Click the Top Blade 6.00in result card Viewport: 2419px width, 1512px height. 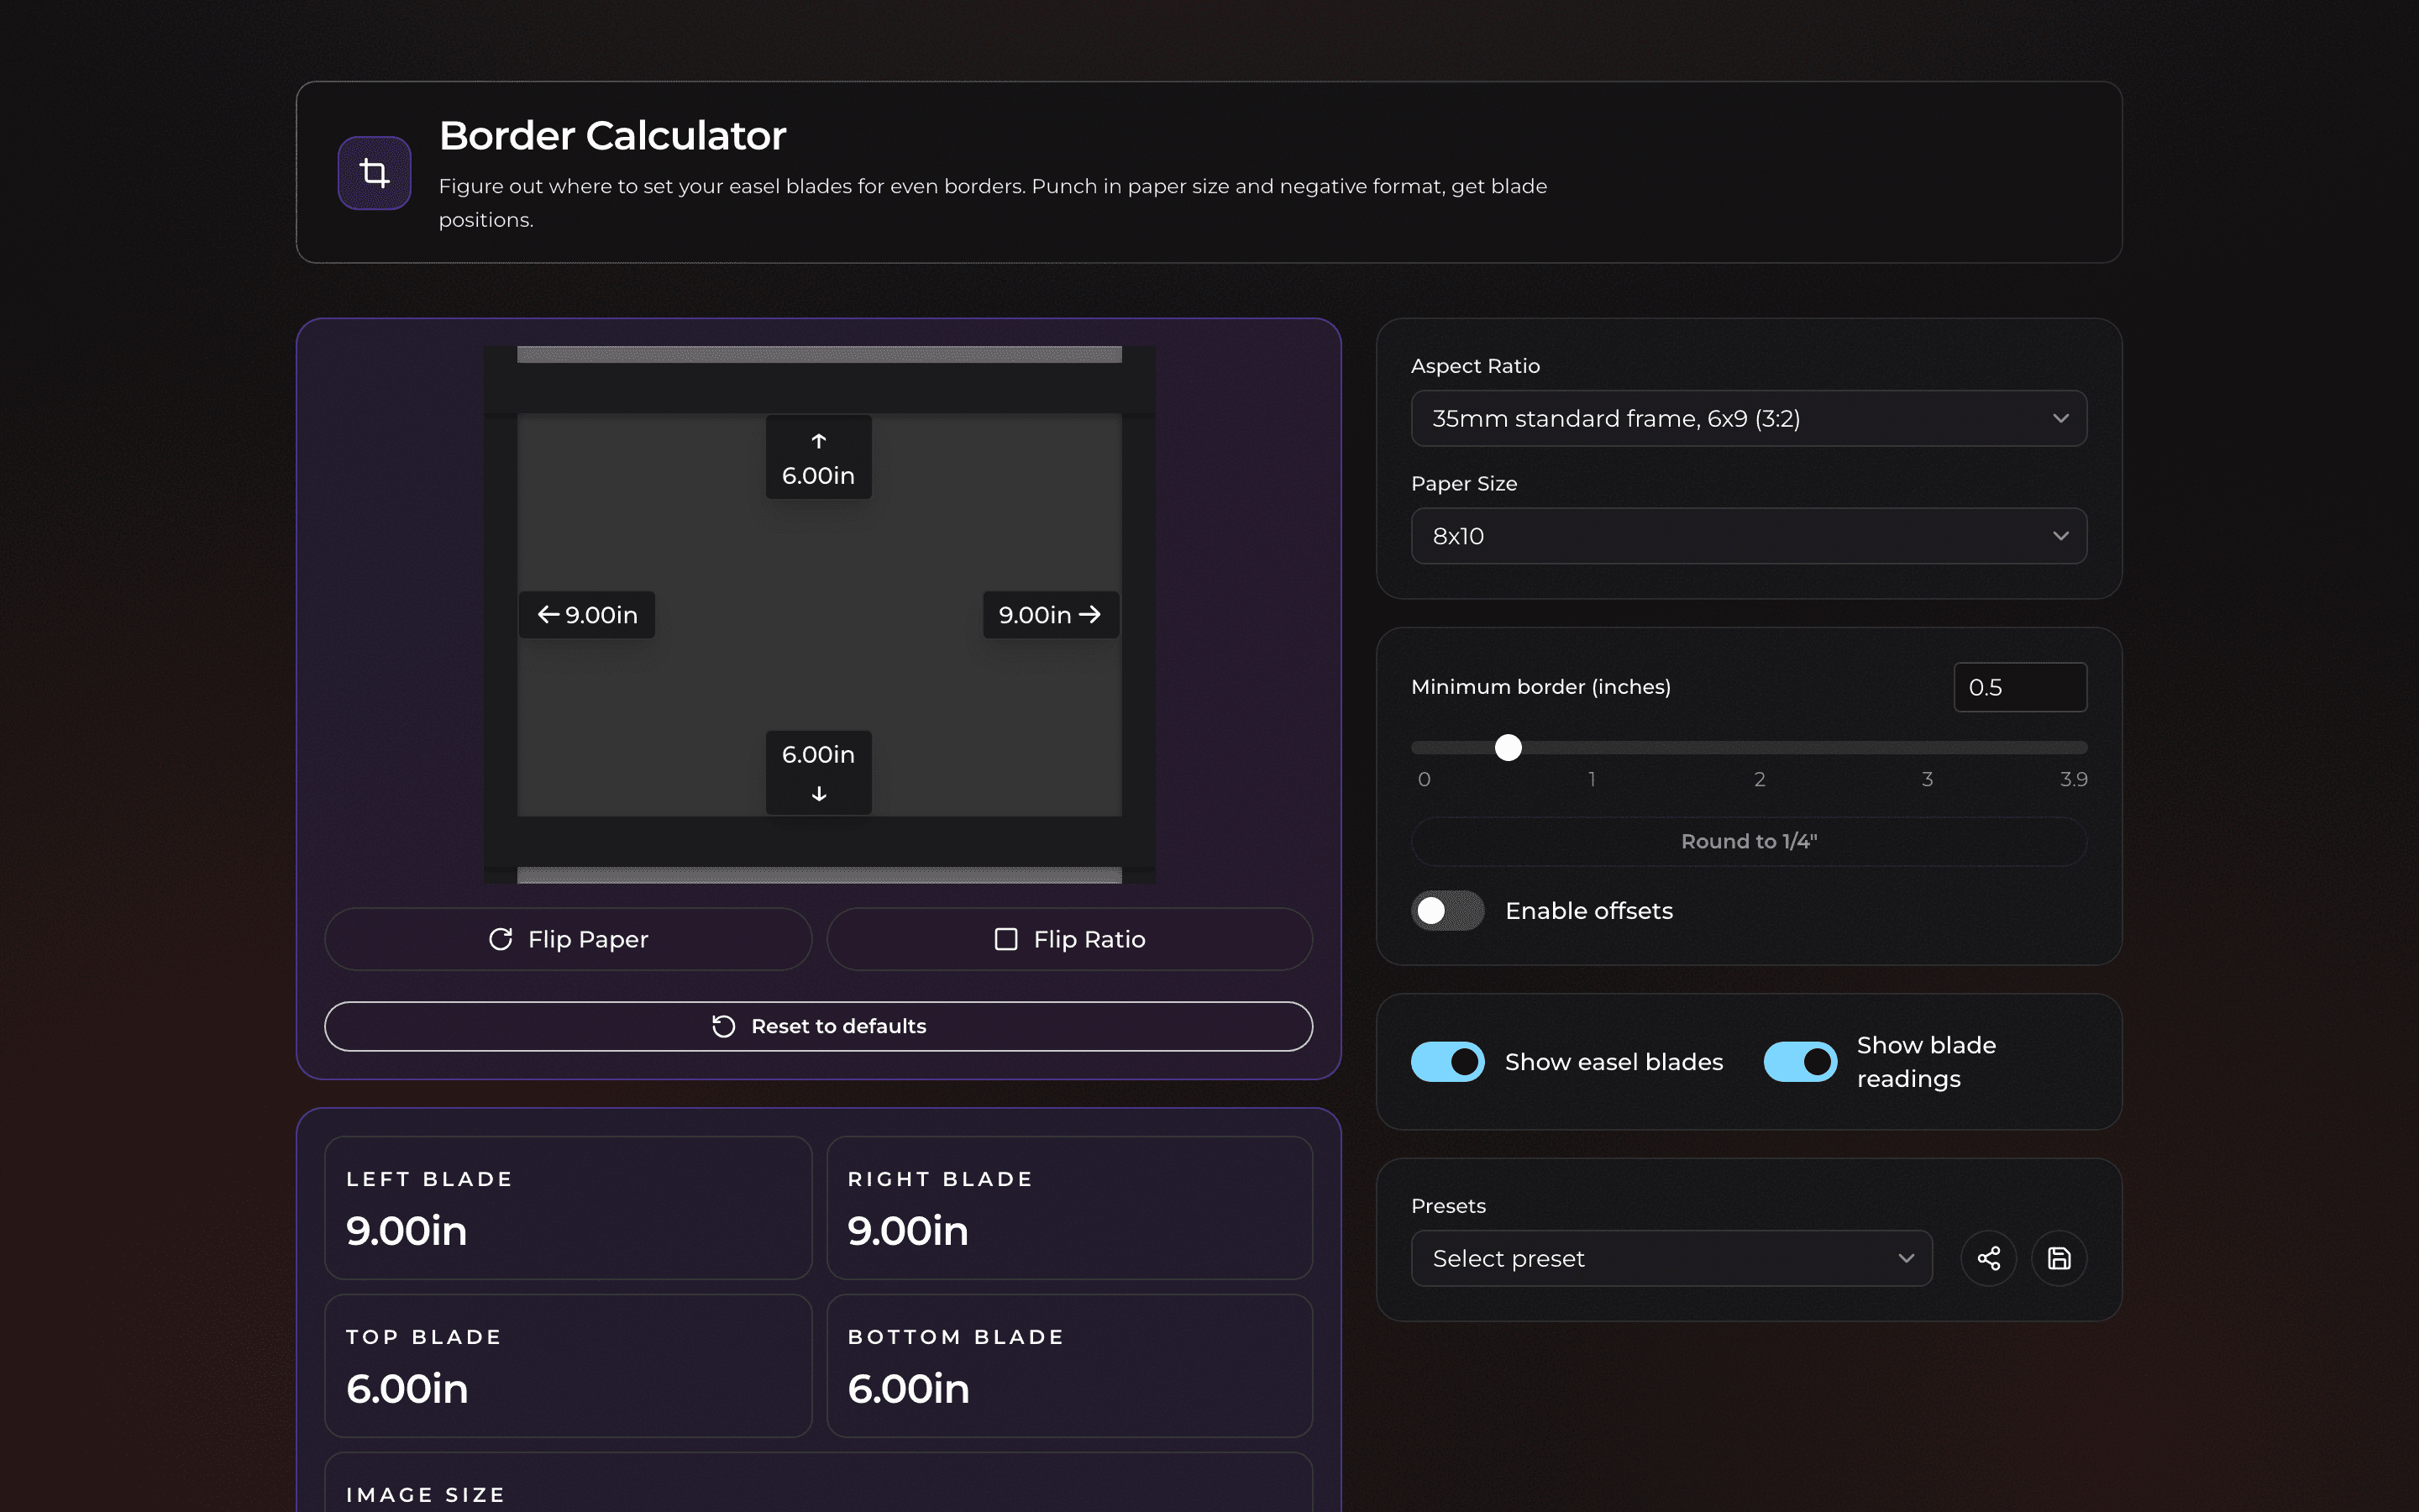coord(568,1365)
